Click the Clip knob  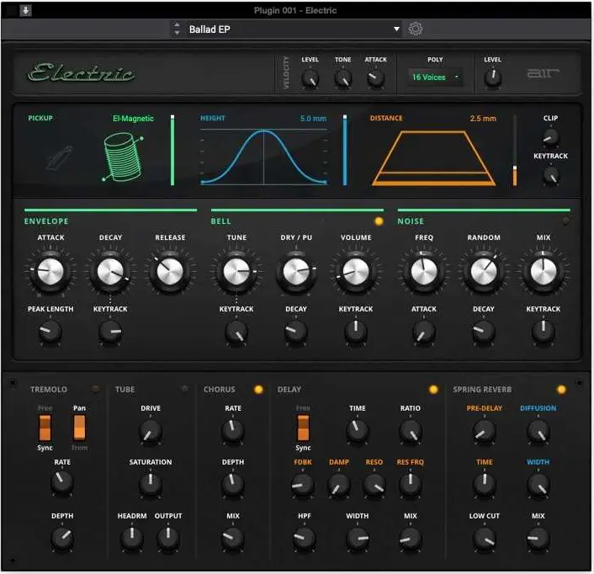click(550, 136)
